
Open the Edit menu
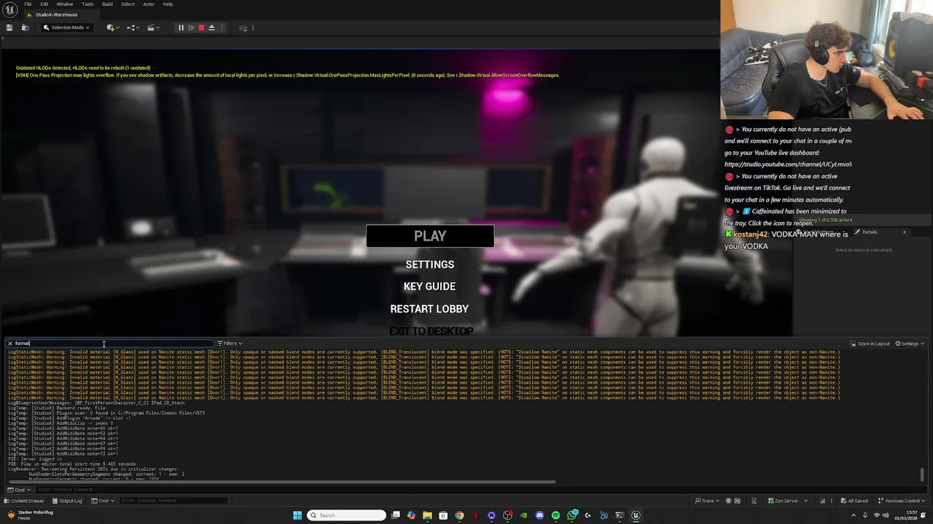(x=44, y=4)
